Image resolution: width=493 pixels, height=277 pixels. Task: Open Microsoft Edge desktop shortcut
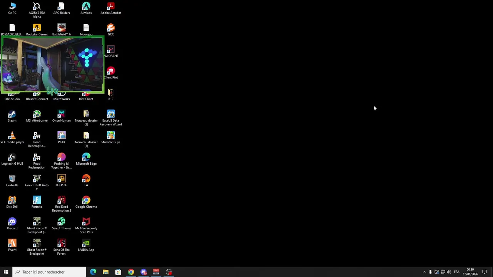(86, 159)
